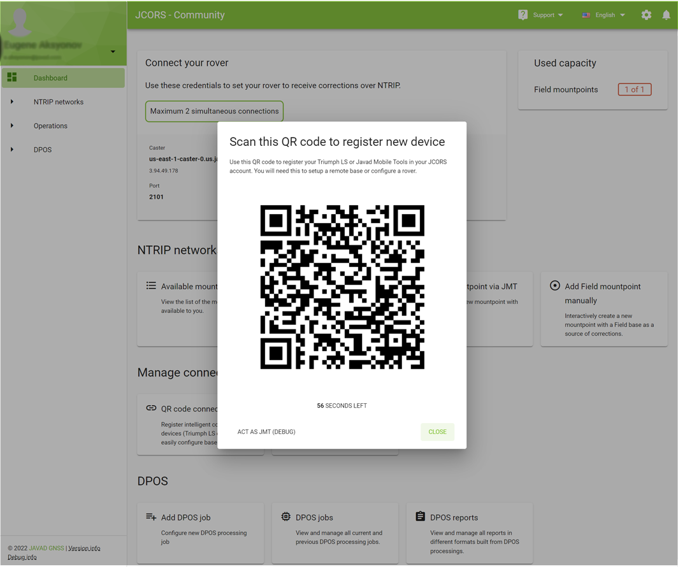678x567 pixels.
Task: Click Maximum 2 simultaneous connections badge
Action: coord(215,111)
